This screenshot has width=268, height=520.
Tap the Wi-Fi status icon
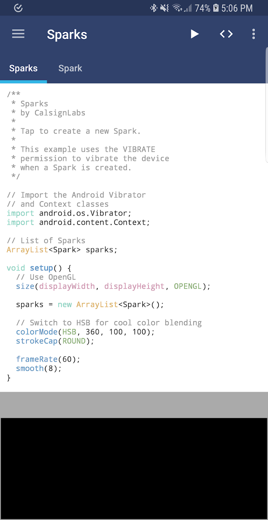click(177, 8)
